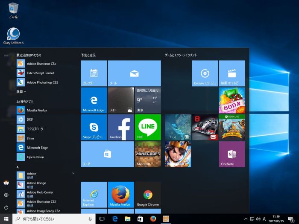Launch Google Chrome from the tiles
The width and height of the screenshot is (299, 224).
148,195
